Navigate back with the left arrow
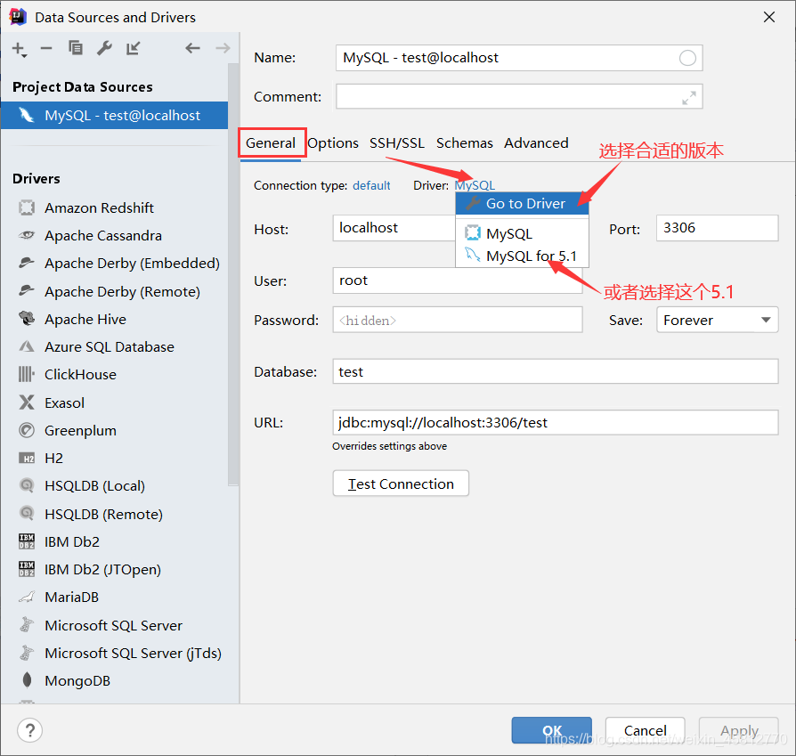The height and width of the screenshot is (756, 796). tap(192, 48)
